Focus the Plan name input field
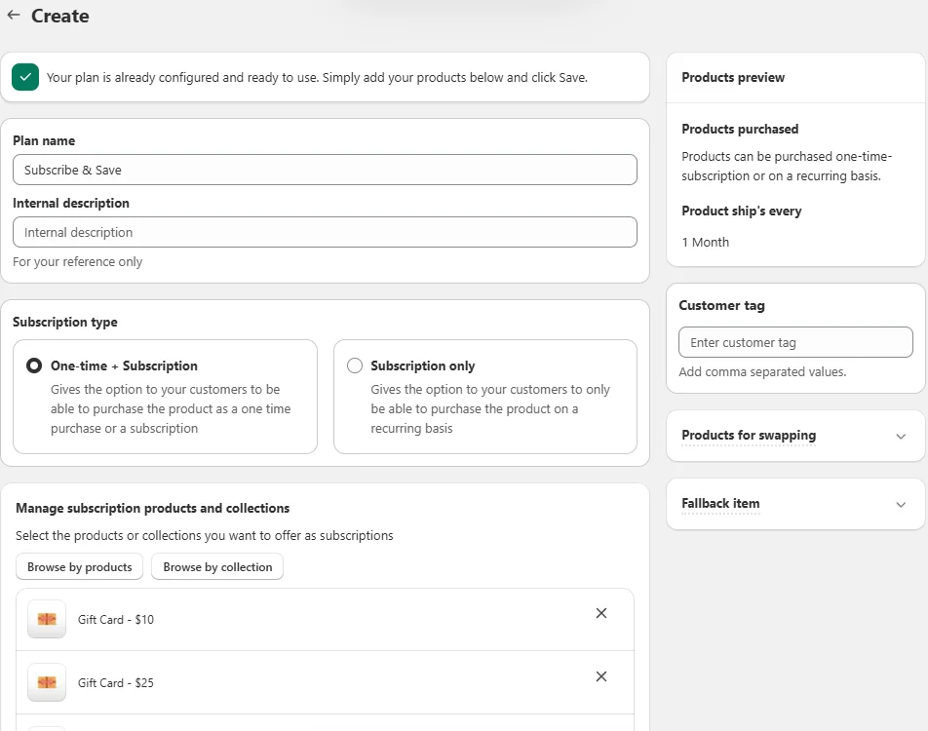The height and width of the screenshot is (731, 928). click(x=325, y=170)
